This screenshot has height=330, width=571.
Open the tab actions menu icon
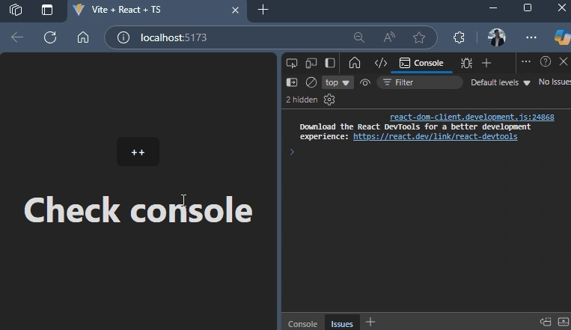point(47,10)
